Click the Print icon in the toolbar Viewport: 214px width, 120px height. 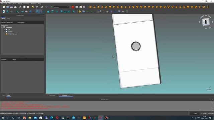click(x=15, y=7)
